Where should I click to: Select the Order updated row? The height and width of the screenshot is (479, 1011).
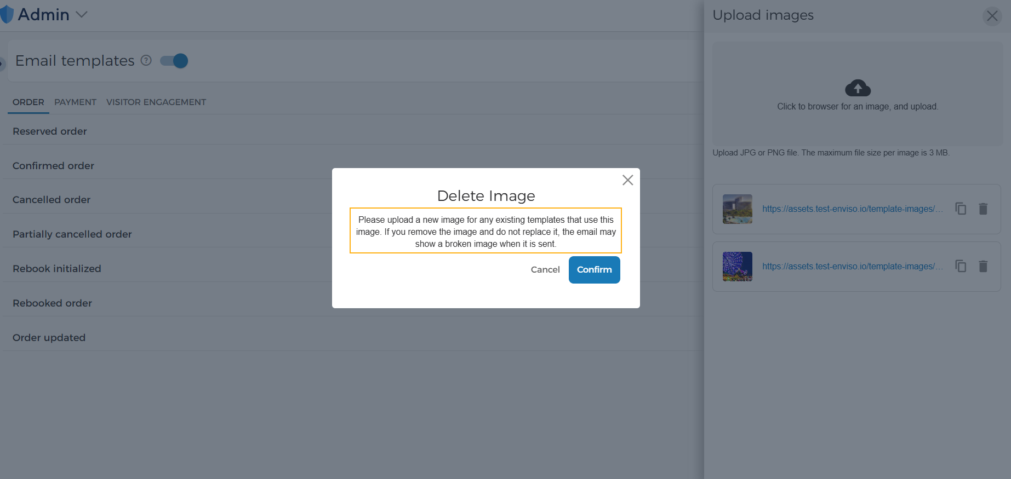tap(353, 338)
